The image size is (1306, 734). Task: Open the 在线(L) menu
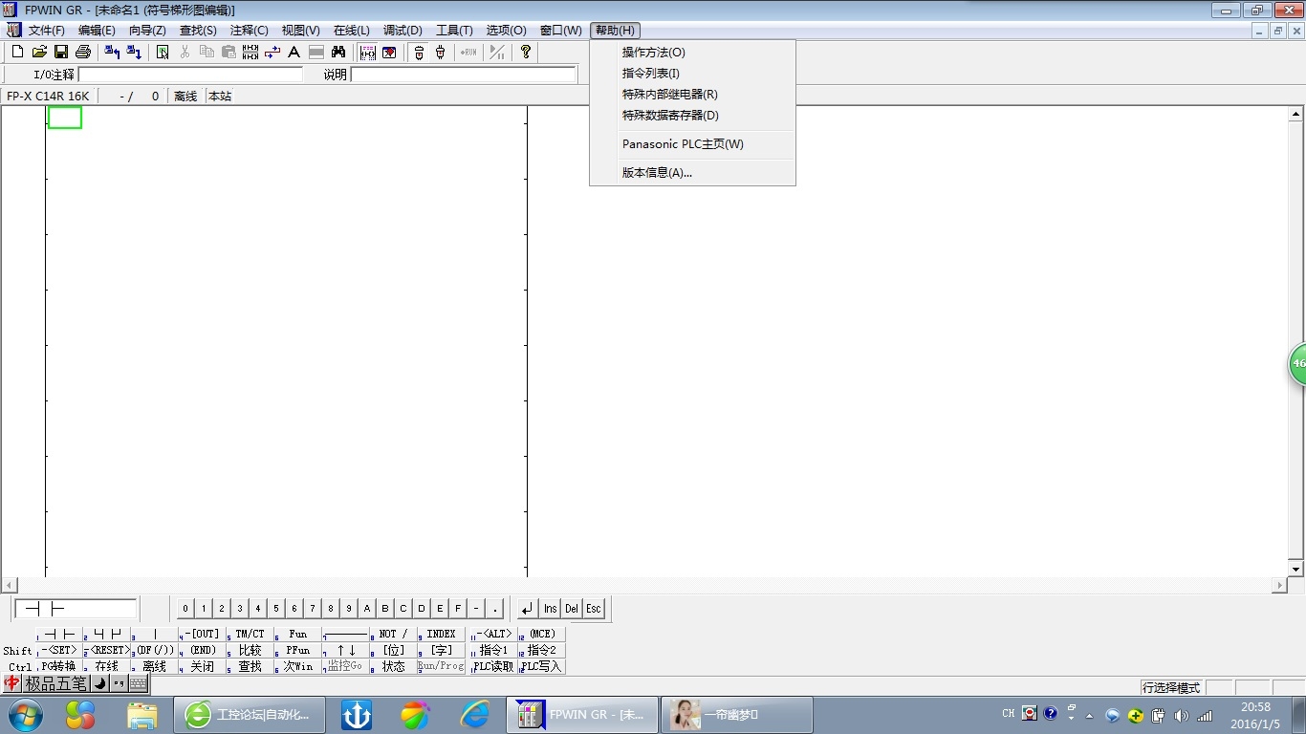[x=351, y=31]
